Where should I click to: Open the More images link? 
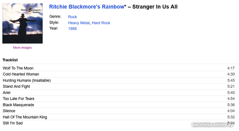(x=22, y=48)
